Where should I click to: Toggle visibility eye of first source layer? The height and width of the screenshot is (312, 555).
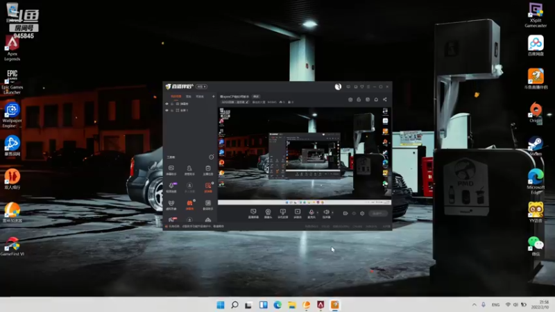pos(166,104)
